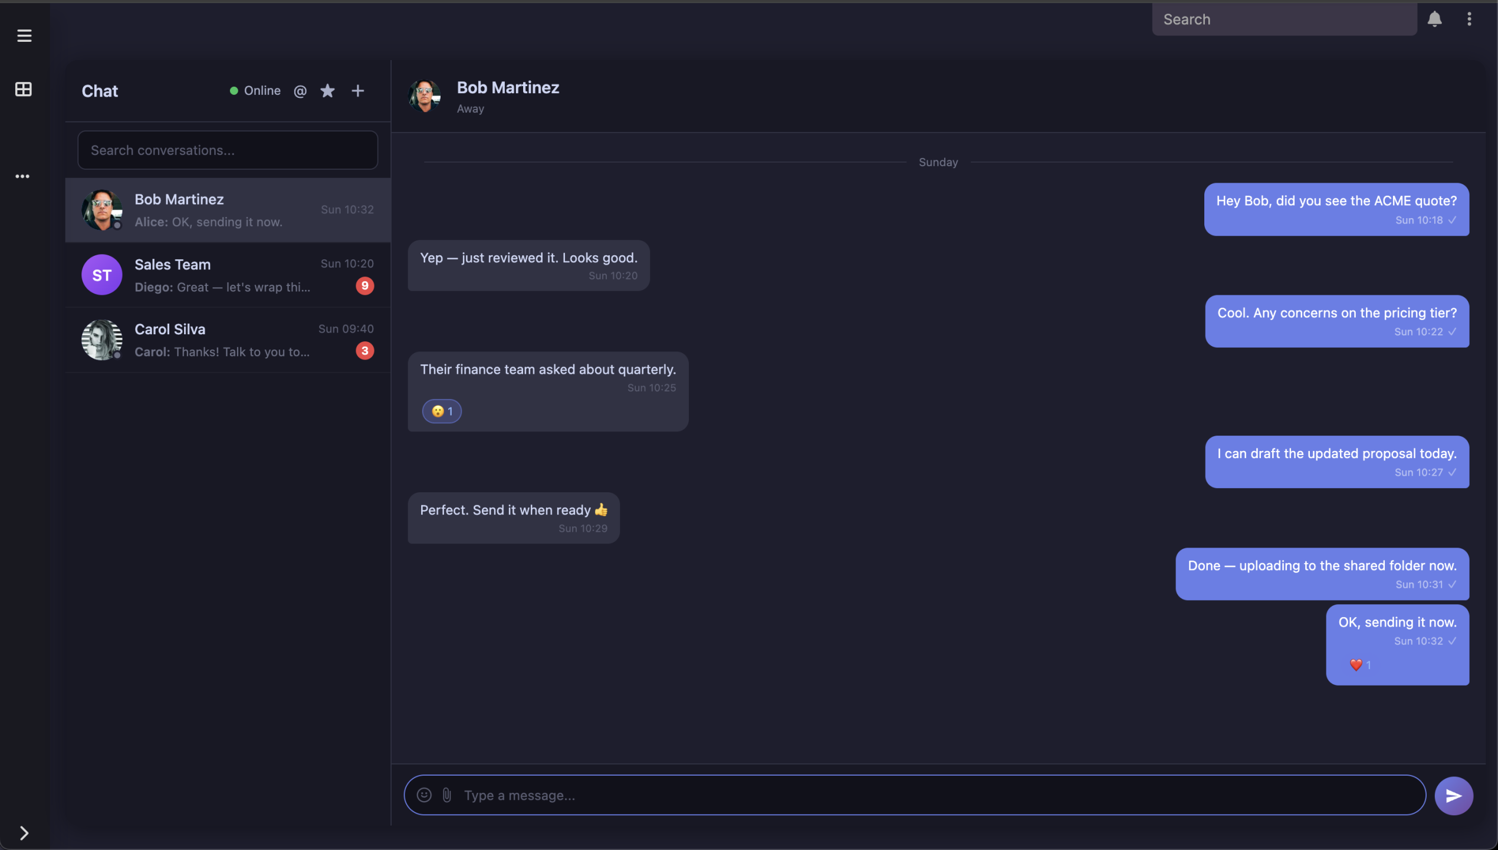The width and height of the screenshot is (1498, 850).
Task: Click the attachment paperclip icon
Action: point(447,795)
